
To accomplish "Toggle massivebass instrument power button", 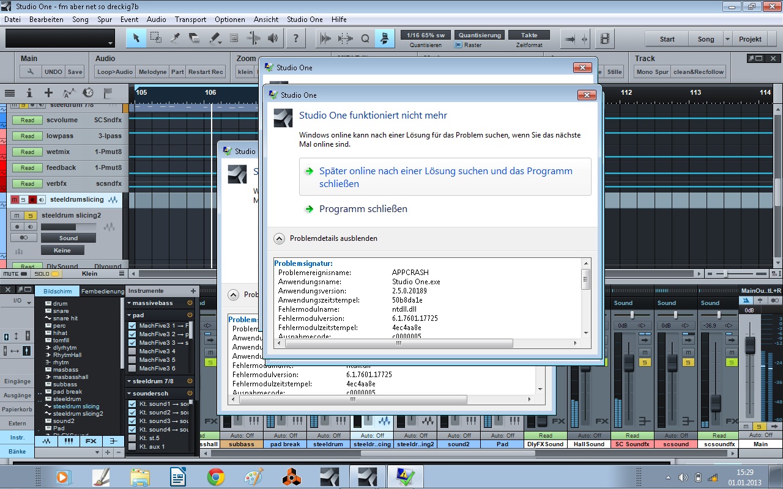I will coord(190,303).
